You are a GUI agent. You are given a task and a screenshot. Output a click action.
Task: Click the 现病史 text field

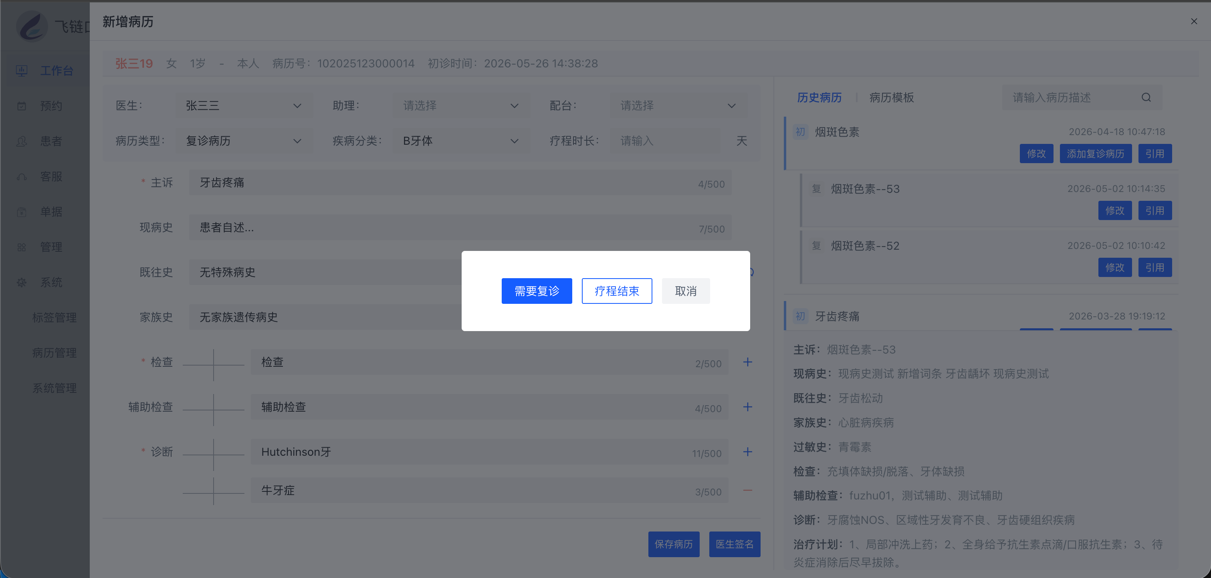click(x=460, y=228)
